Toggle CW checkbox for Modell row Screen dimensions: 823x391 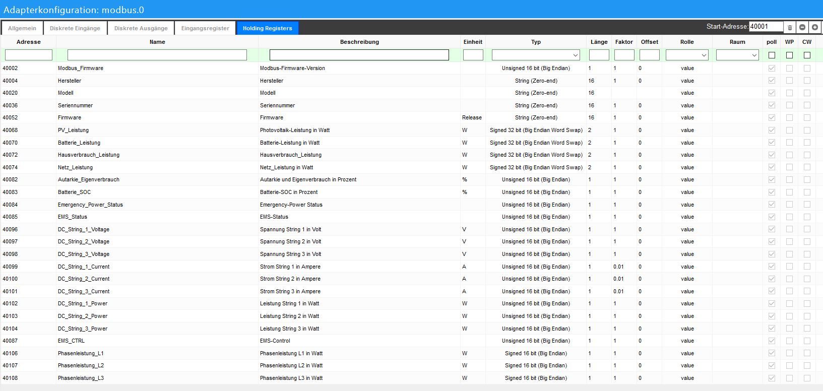(807, 93)
